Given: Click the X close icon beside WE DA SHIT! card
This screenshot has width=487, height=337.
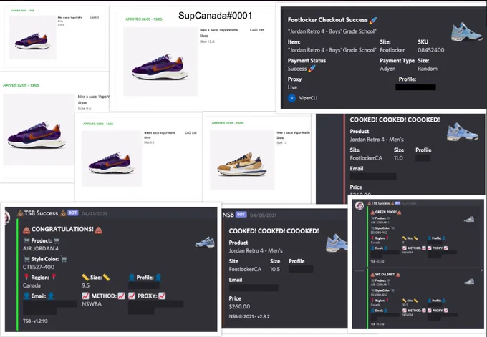Looking at the screenshot, I should tap(482, 270).
